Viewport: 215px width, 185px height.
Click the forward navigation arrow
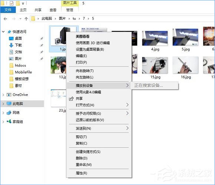coord(14,19)
